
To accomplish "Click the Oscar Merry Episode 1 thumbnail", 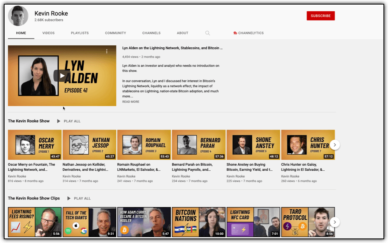I will click(35, 145).
